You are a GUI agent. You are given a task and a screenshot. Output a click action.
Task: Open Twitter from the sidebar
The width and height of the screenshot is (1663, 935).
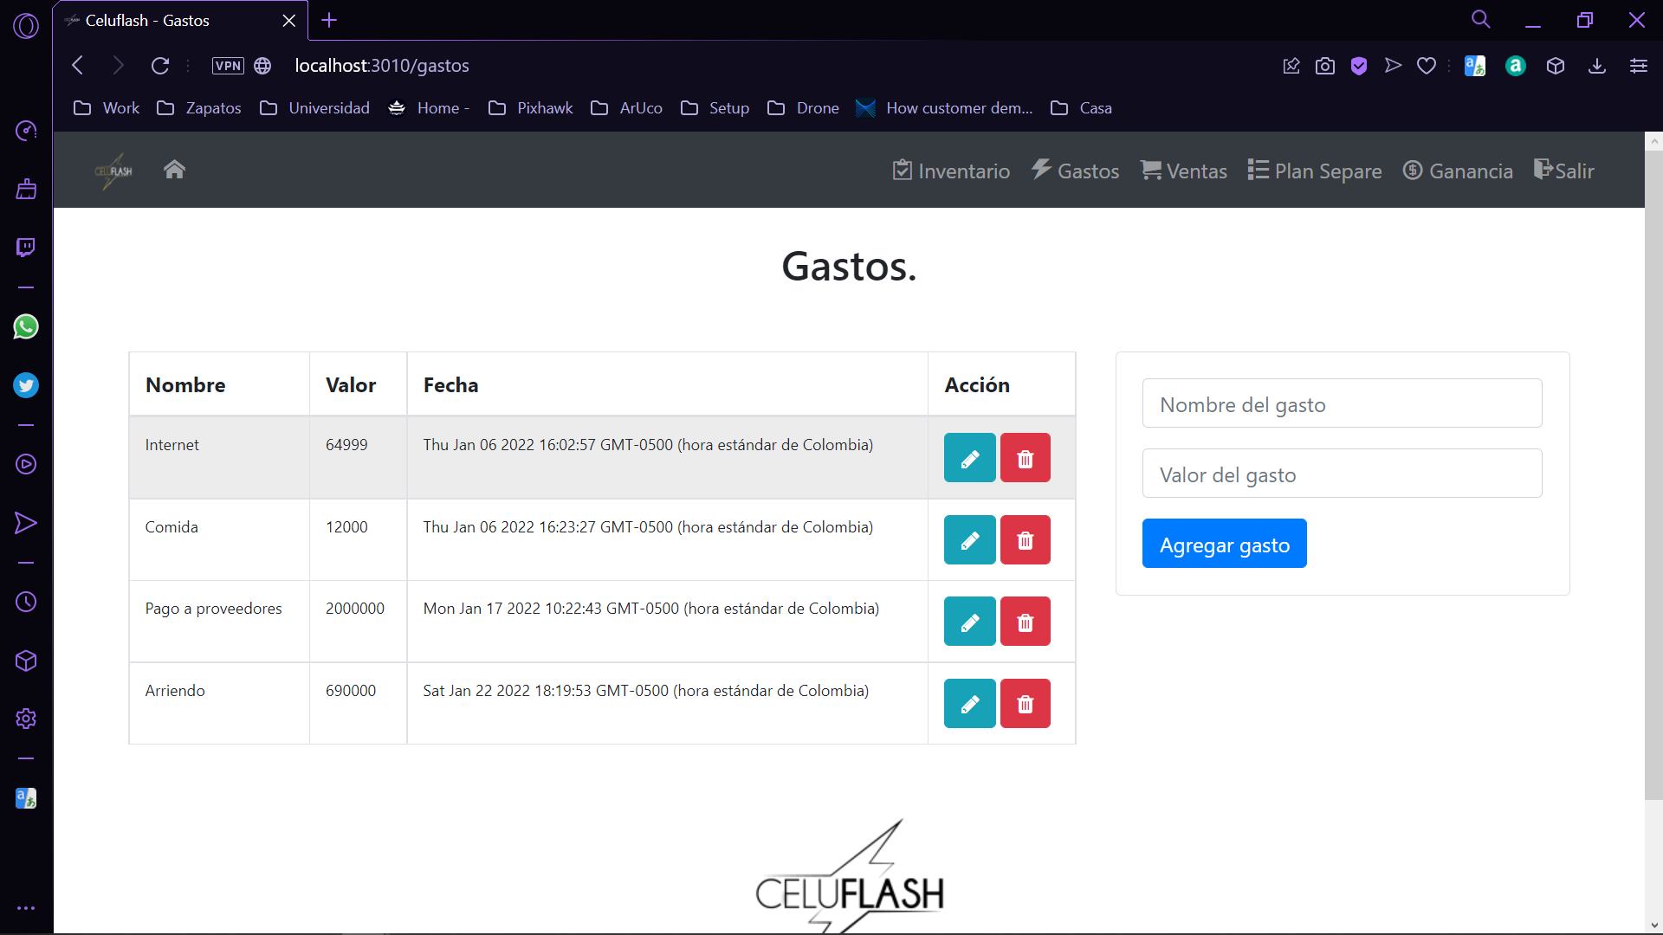click(26, 385)
